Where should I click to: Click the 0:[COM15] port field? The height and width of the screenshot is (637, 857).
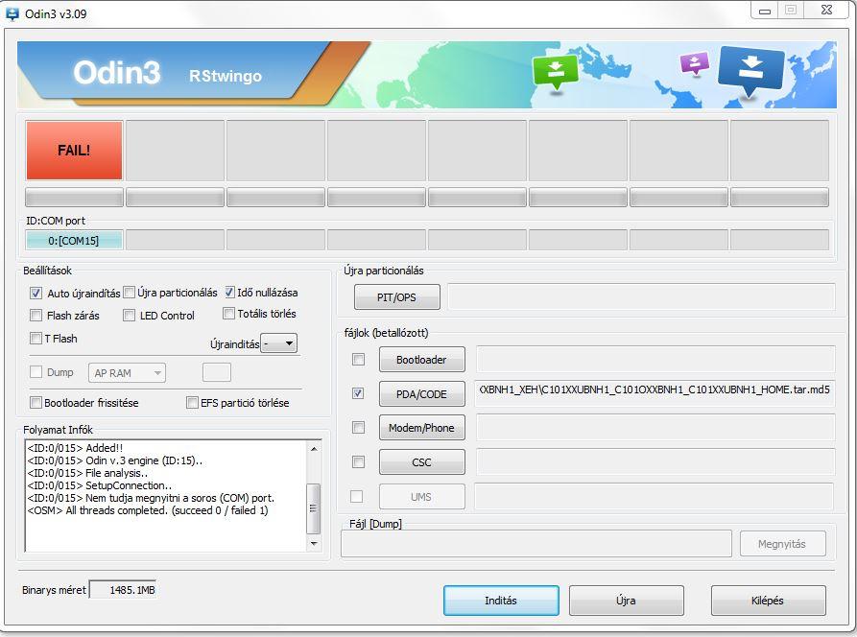pos(74,241)
